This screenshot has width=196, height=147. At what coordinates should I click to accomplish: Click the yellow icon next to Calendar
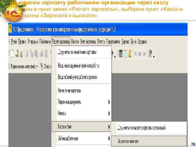pyautogui.click(x=130, y=54)
